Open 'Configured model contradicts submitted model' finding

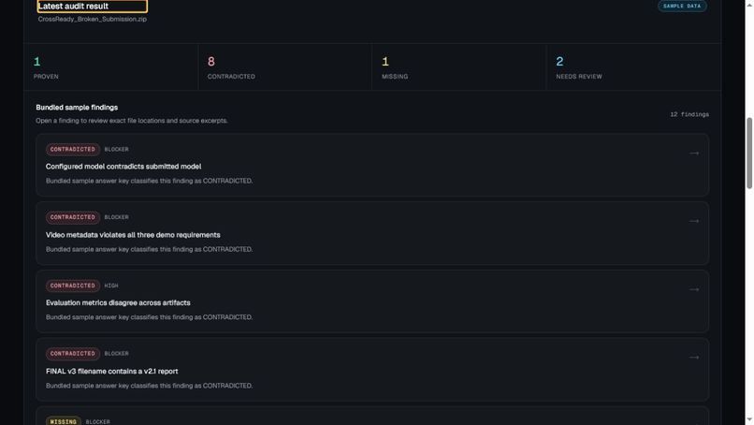(372, 165)
